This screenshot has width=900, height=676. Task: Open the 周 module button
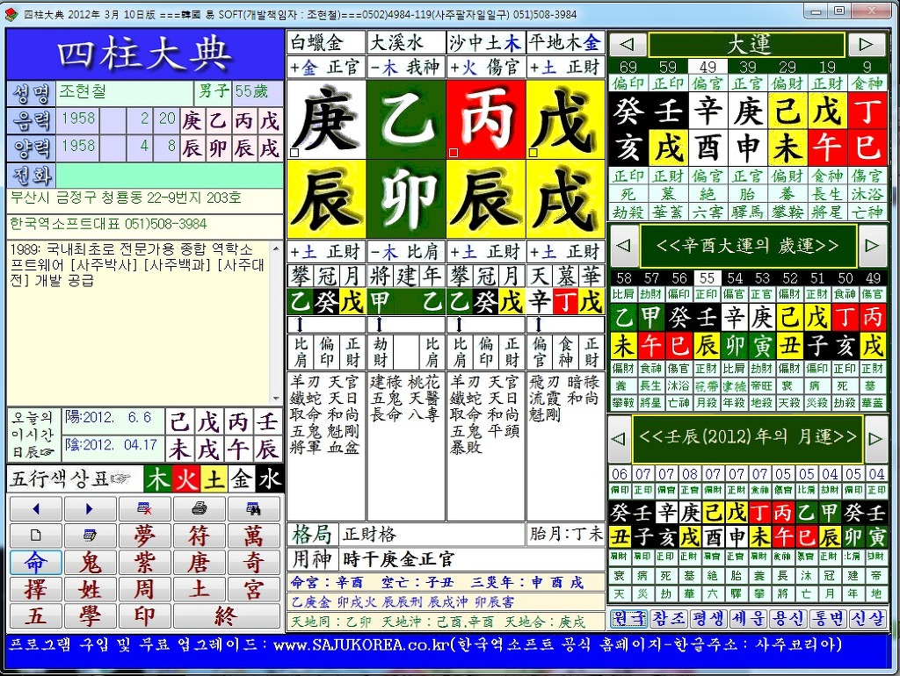coord(145,589)
